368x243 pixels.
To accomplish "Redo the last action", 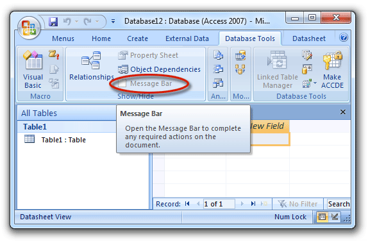I will pos(88,22).
